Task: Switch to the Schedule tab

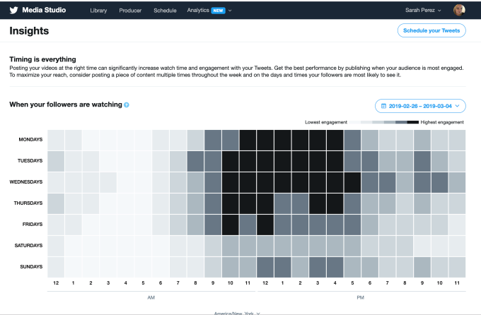Action: (165, 11)
